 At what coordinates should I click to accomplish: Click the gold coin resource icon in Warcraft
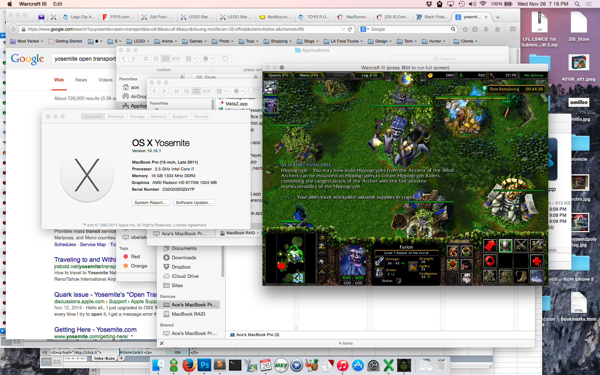click(x=430, y=75)
